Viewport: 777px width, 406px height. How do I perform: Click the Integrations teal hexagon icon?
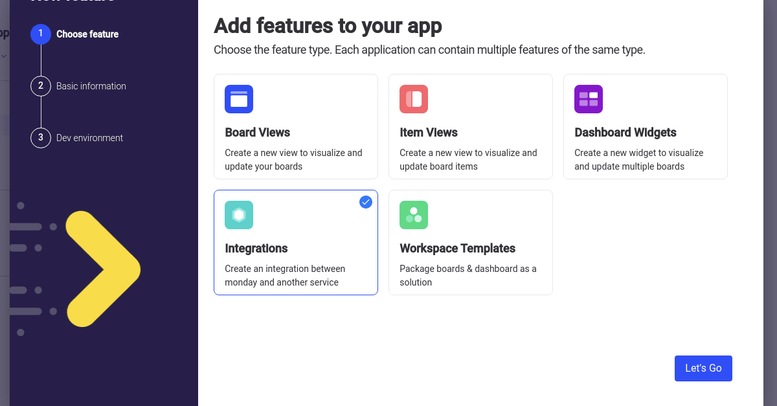click(x=239, y=214)
